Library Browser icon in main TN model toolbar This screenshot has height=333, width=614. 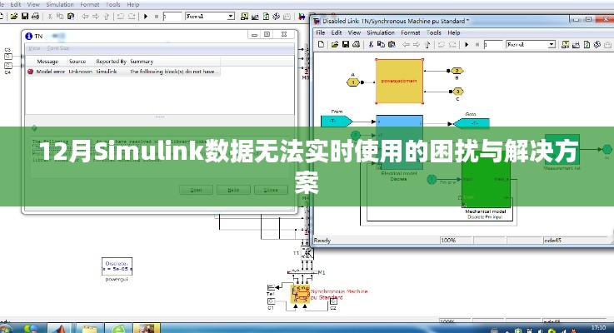244,16
